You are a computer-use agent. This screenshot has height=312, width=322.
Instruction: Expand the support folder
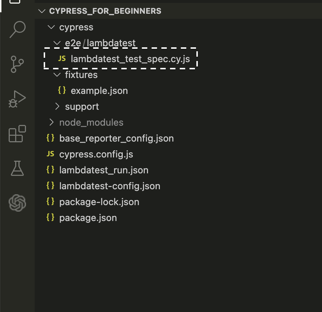point(57,107)
